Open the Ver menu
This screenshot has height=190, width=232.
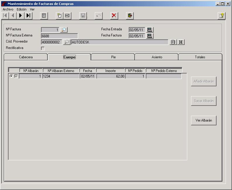coord(32,9)
